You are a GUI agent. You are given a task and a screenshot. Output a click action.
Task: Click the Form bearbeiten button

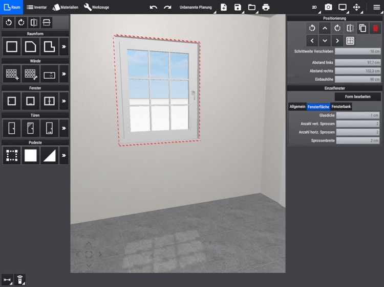(x=358, y=97)
